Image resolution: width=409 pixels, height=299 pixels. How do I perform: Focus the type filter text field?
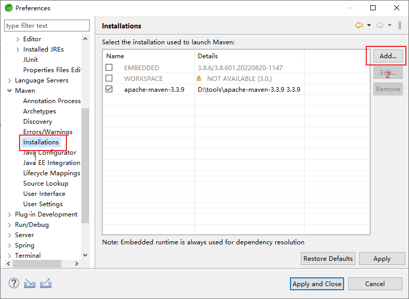pyautogui.click(x=47, y=26)
